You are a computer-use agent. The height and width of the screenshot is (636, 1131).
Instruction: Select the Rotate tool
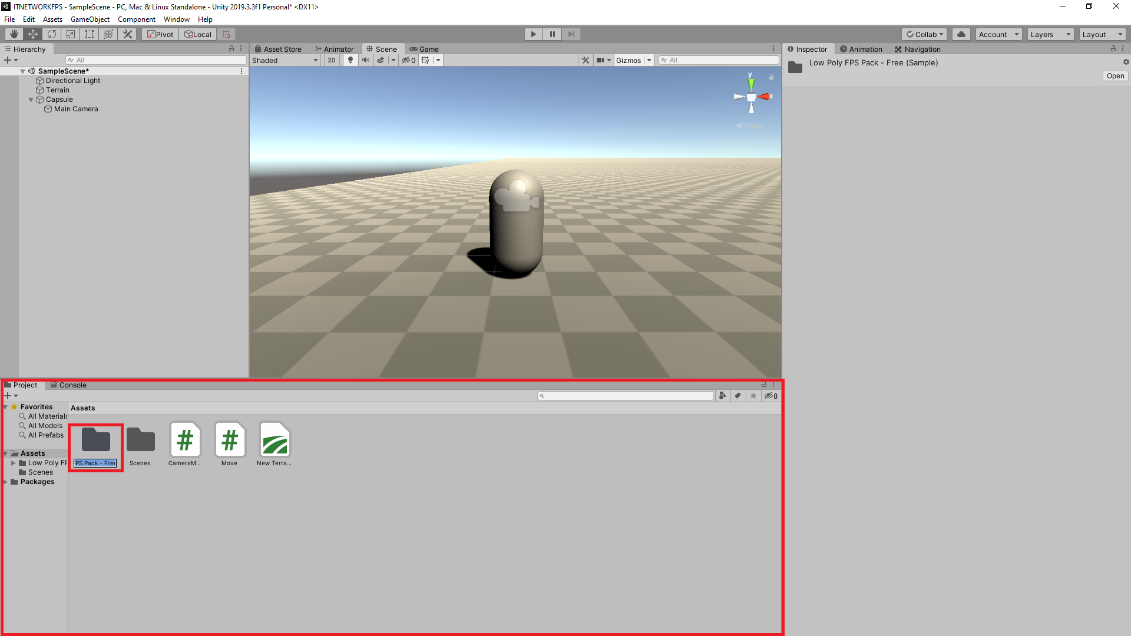(x=52, y=34)
